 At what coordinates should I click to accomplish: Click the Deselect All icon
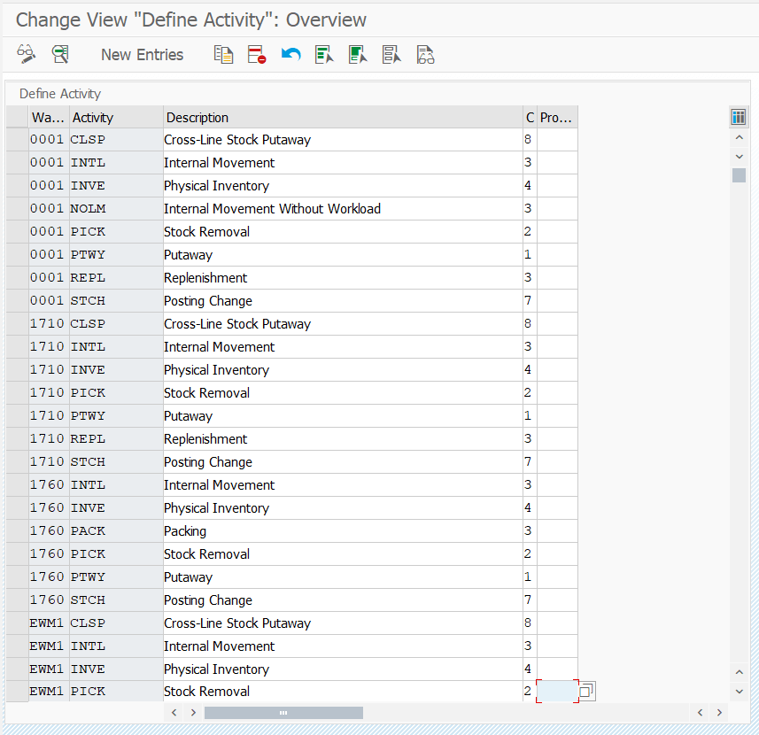(x=391, y=55)
